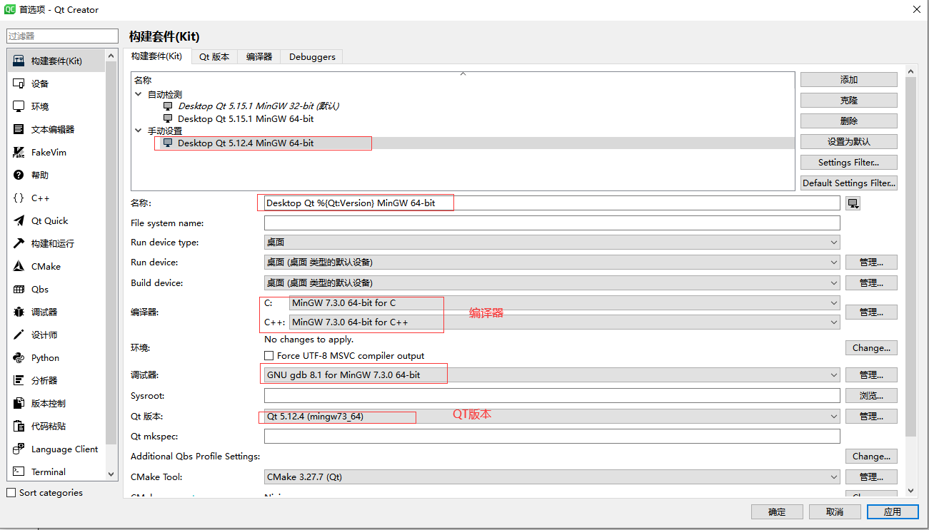Click the settings pane vertical scrollbar

click(x=910, y=256)
